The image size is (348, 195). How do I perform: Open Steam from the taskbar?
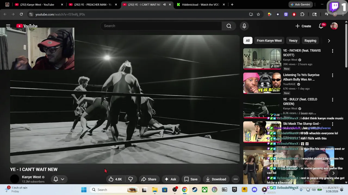[x=195, y=190]
